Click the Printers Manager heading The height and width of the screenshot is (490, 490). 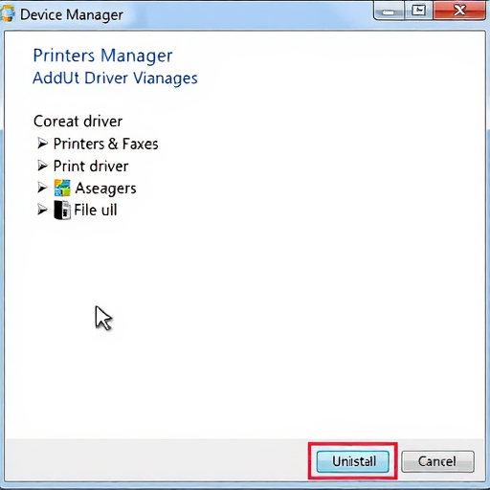[102, 56]
